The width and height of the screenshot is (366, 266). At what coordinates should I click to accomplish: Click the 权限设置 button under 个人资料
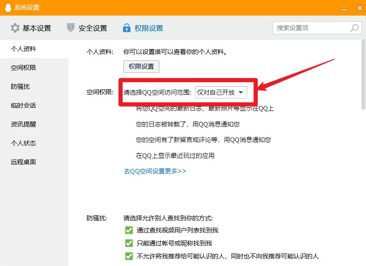(x=141, y=67)
